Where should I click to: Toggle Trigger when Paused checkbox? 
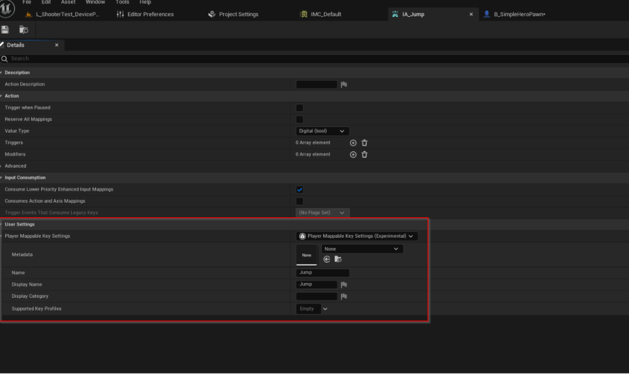[300, 108]
